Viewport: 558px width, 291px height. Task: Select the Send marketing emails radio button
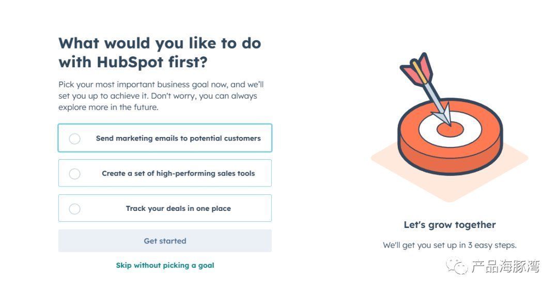pyautogui.click(x=74, y=139)
